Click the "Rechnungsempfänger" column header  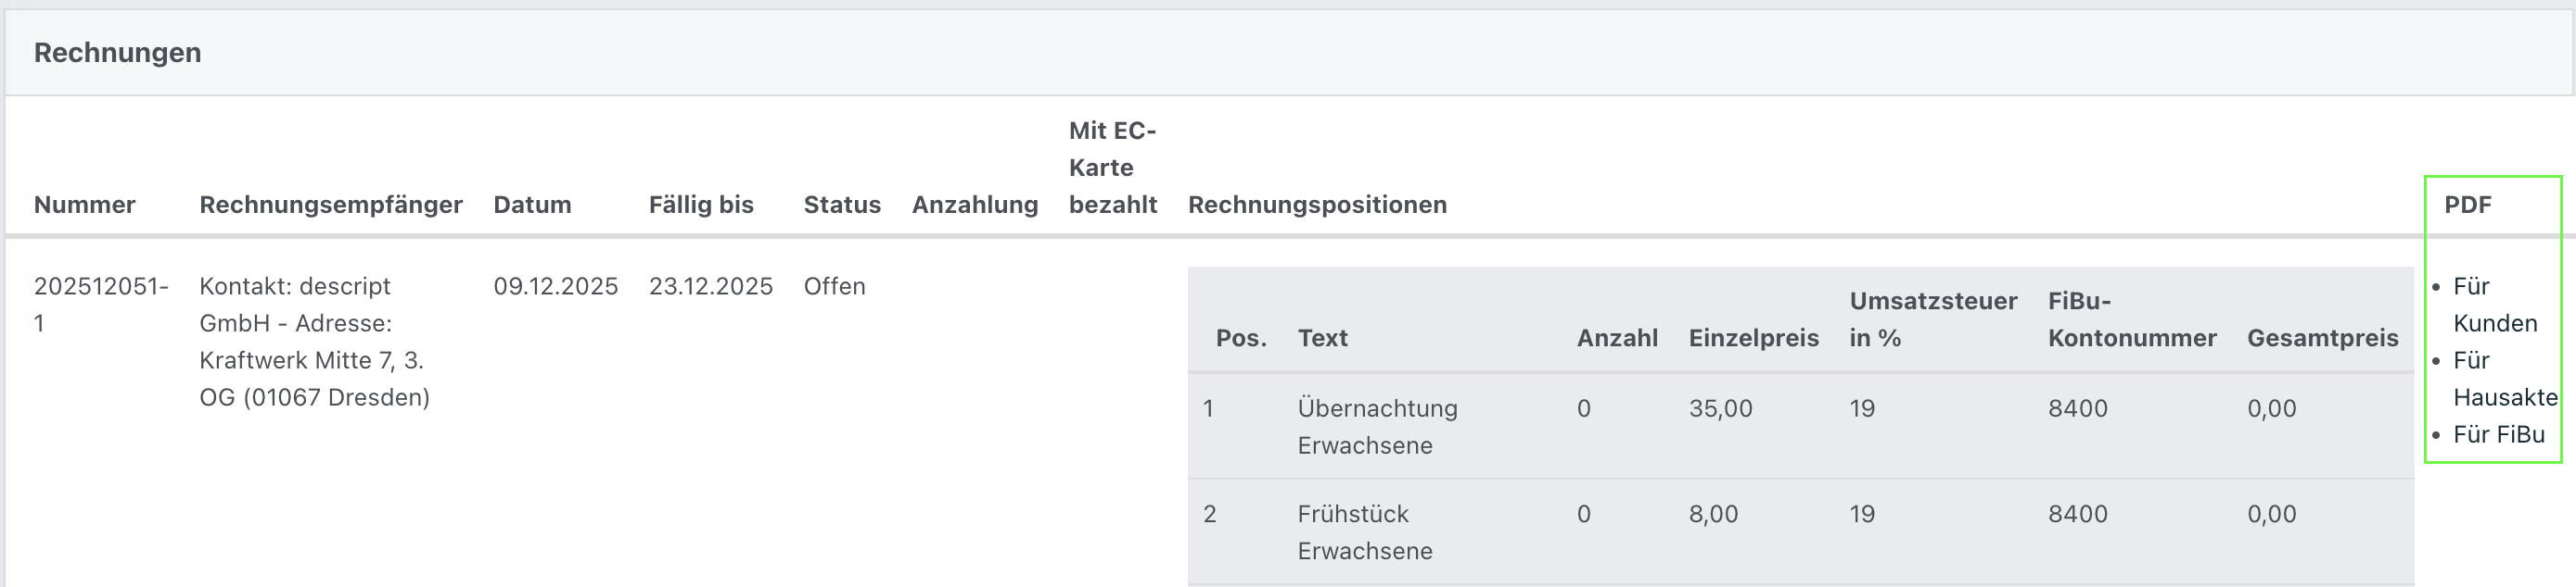[x=331, y=205]
